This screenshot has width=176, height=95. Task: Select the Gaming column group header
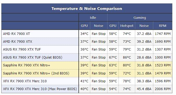(x=140, y=17)
